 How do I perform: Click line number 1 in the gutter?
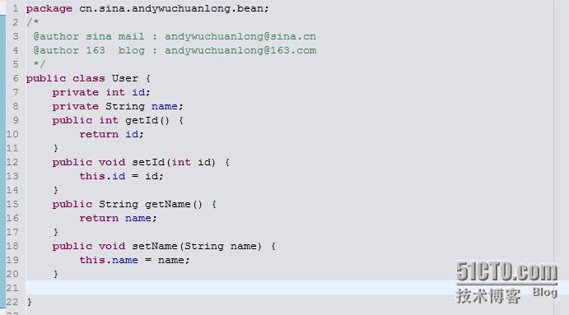coord(16,8)
